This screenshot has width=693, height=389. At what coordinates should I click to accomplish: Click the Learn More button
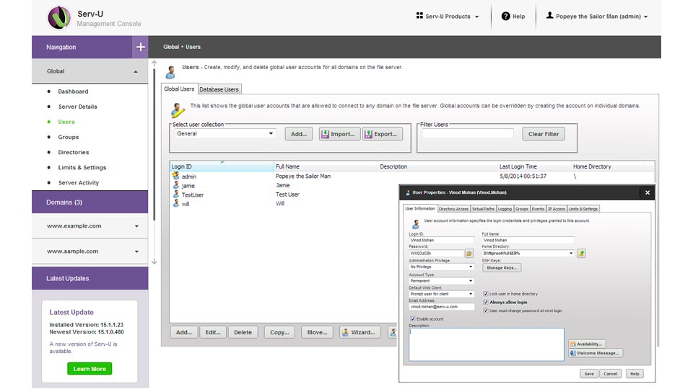[x=90, y=369]
